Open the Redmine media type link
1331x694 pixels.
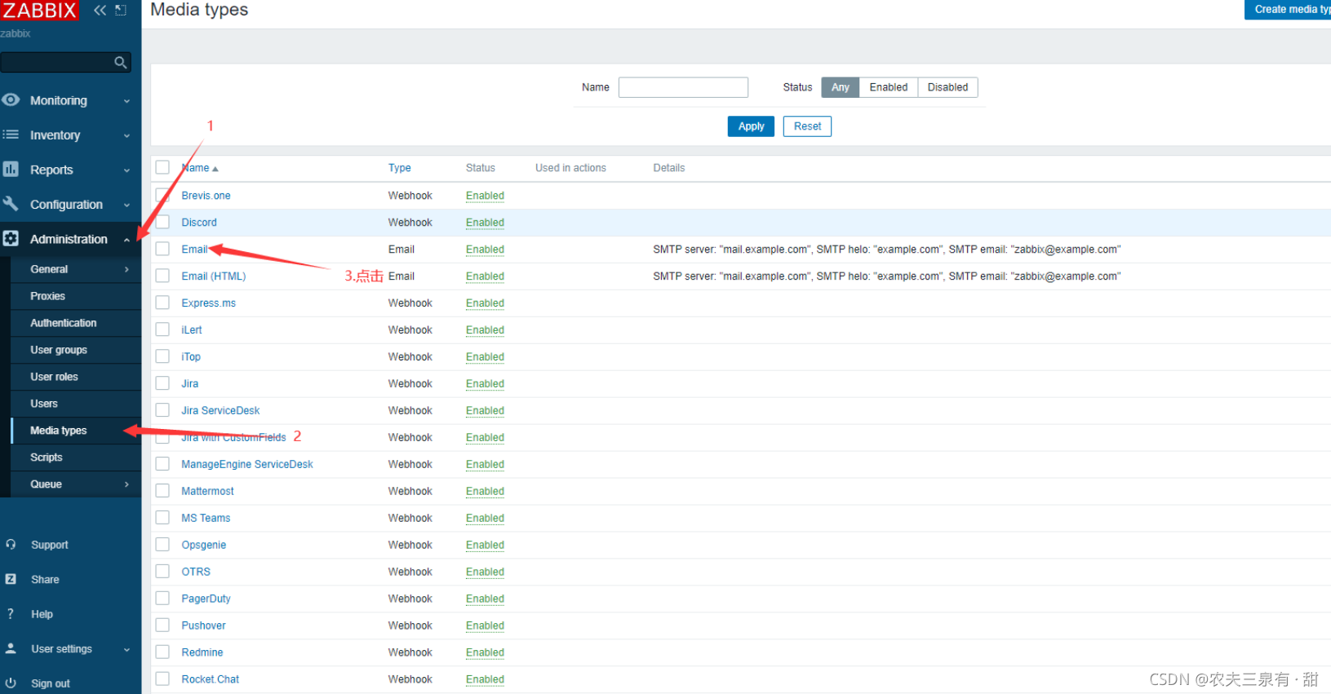[x=202, y=652]
